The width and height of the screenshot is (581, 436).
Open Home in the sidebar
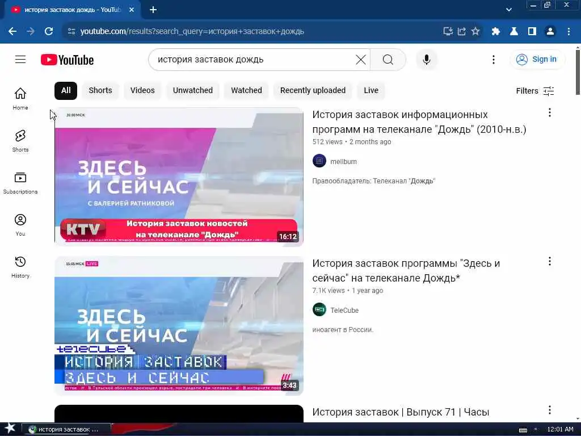coord(20,99)
